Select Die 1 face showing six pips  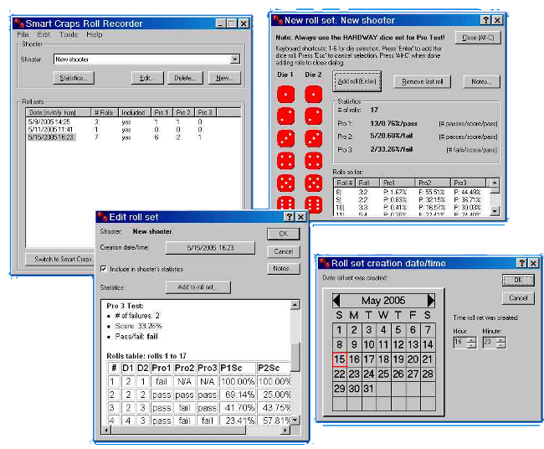click(x=286, y=204)
